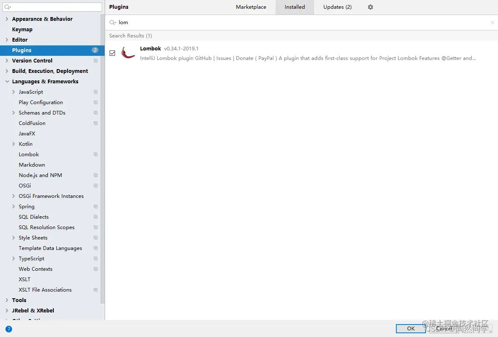498x337 pixels.
Task: Expand Appearance & Behavior section
Action: pos(7,19)
